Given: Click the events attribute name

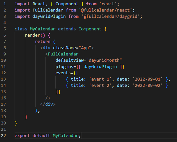Looking at the screenshot, I should (63, 73).
